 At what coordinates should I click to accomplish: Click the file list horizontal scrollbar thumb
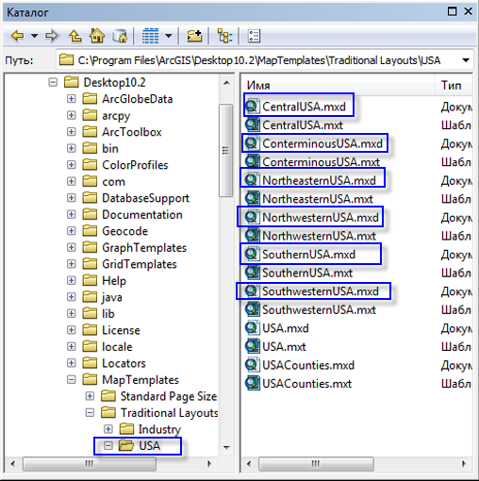316,463
